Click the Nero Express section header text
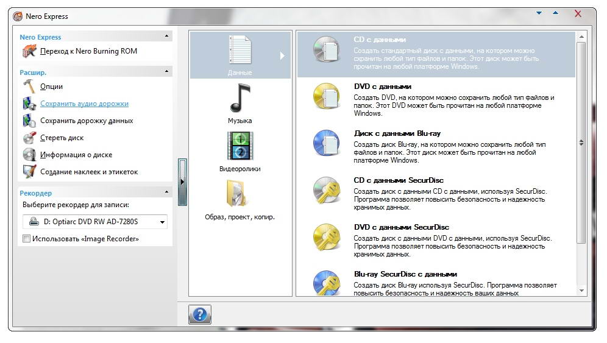 pyautogui.click(x=40, y=37)
